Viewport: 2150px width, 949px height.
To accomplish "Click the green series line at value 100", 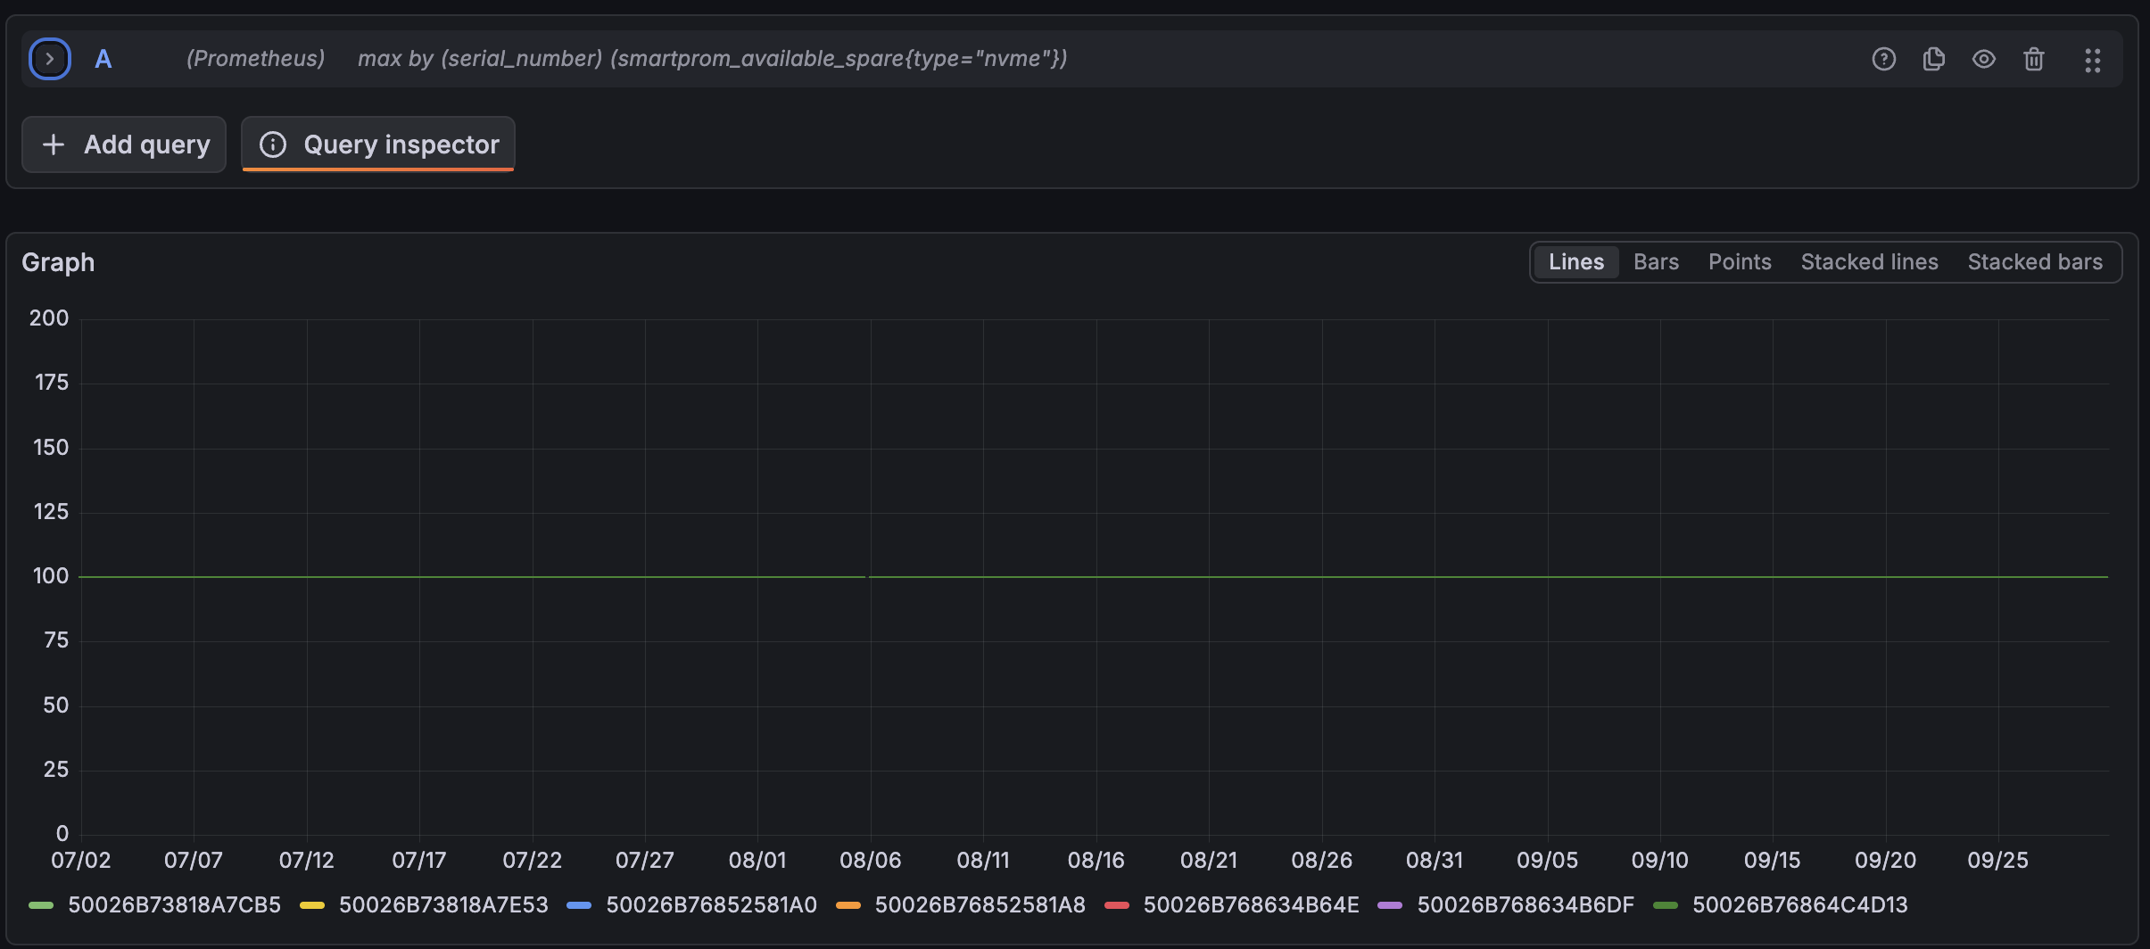I will tap(1094, 577).
